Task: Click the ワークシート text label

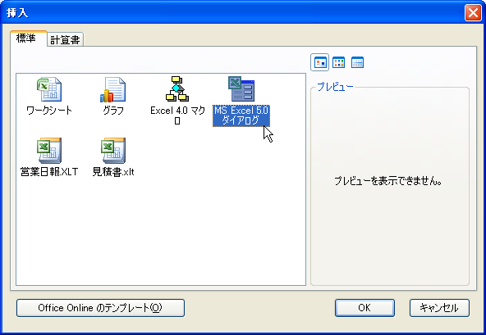Action: point(49,111)
